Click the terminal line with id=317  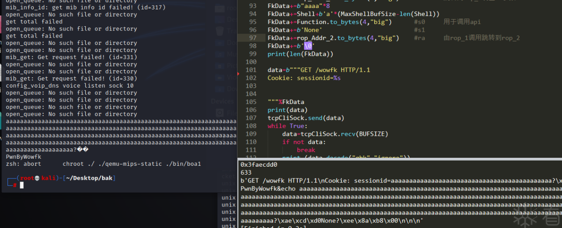[86, 7]
